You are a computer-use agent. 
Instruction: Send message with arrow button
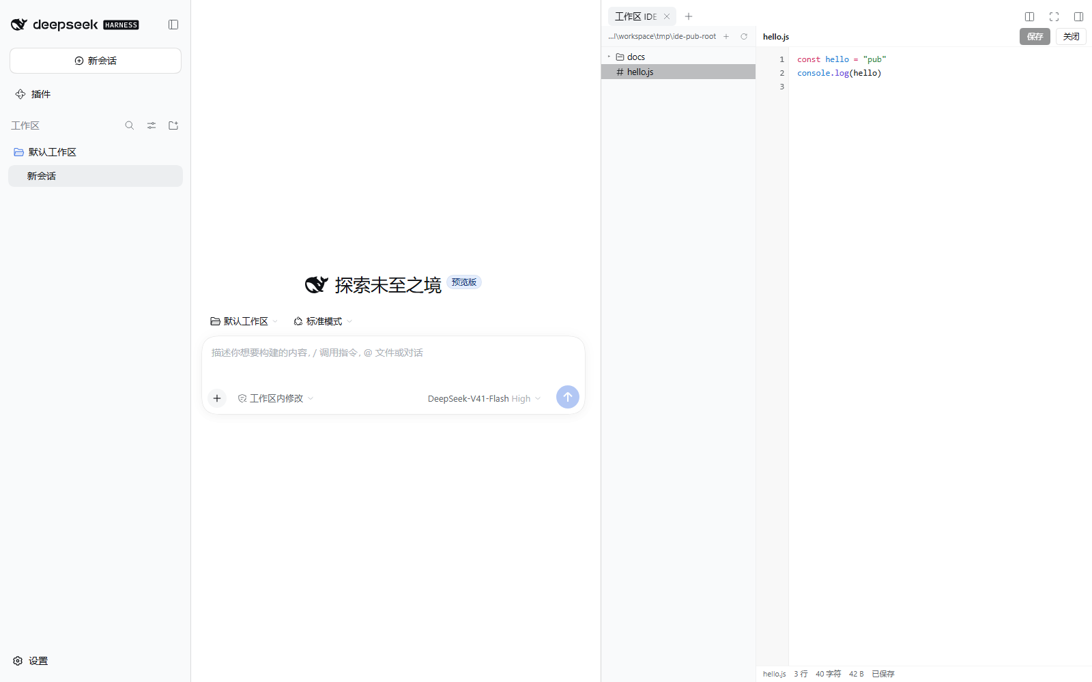(x=568, y=397)
